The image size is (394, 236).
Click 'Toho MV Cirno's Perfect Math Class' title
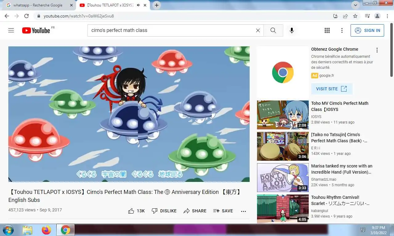pos(340,106)
